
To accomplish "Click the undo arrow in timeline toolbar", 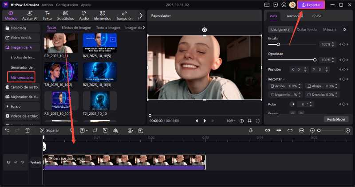I will pos(7,130).
